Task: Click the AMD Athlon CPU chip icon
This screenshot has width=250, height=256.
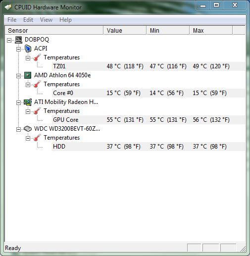Action: click(28, 75)
